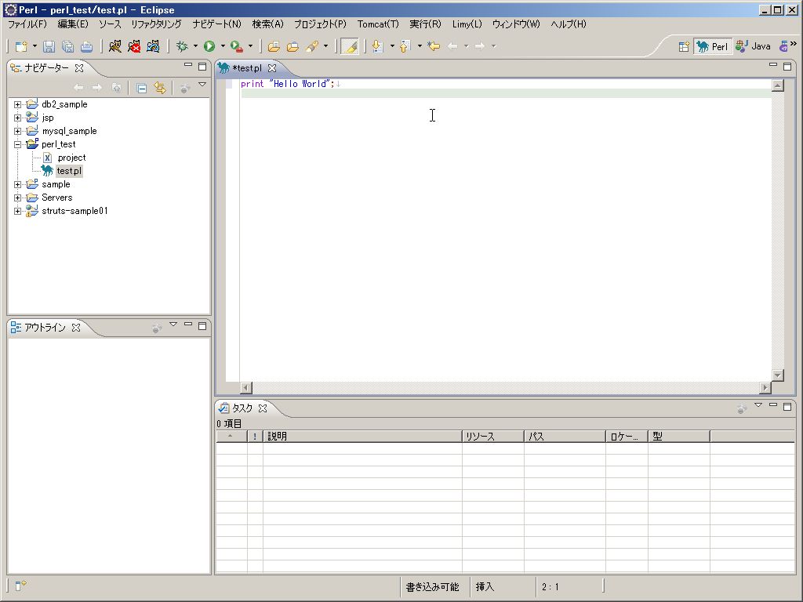The image size is (803, 602).
Task: Restart Tomcat using the third cat icon
Action: [x=153, y=46]
